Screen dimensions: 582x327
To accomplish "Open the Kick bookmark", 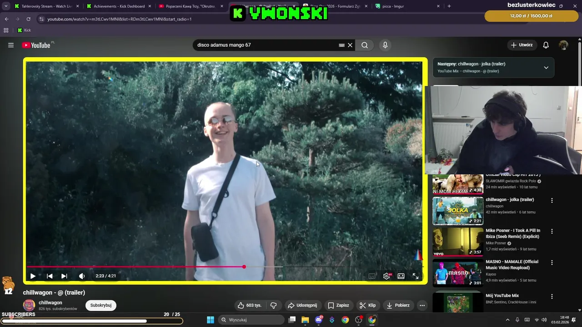I will (x=24, y=30).
